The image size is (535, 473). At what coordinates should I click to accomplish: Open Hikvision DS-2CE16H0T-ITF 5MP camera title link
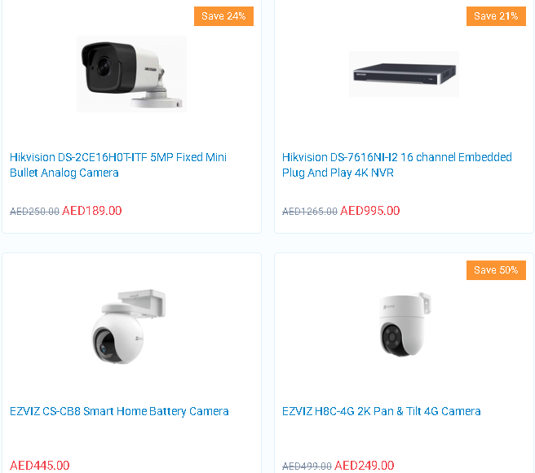pos(118,164)
